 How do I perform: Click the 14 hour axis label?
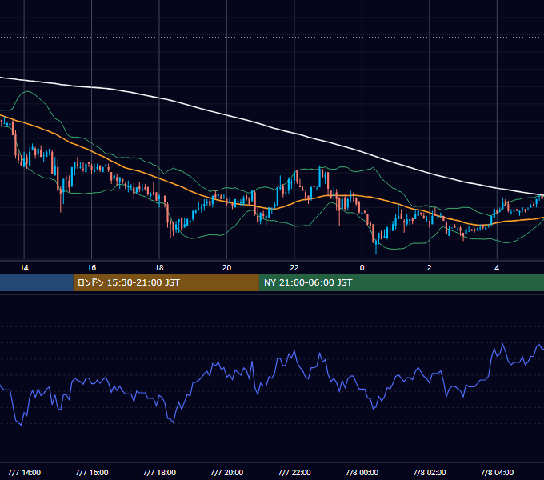point(24,268)
